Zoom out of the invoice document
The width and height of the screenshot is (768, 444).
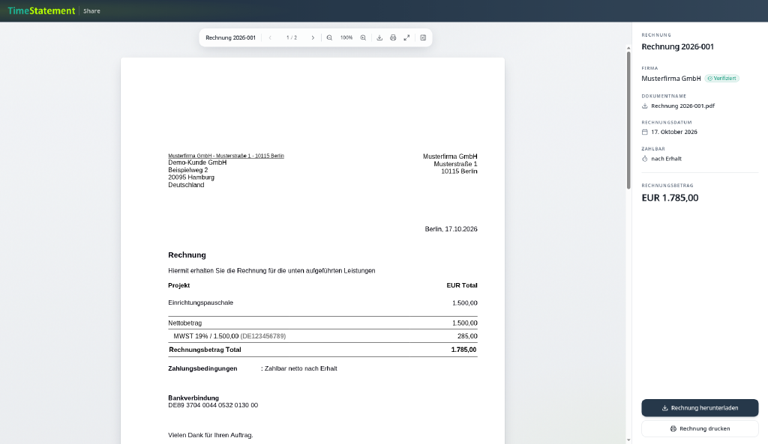coord(330,37)
